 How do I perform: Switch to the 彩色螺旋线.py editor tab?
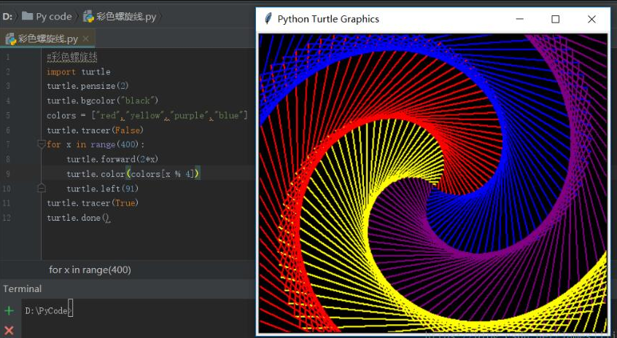(x=47, y=39)
